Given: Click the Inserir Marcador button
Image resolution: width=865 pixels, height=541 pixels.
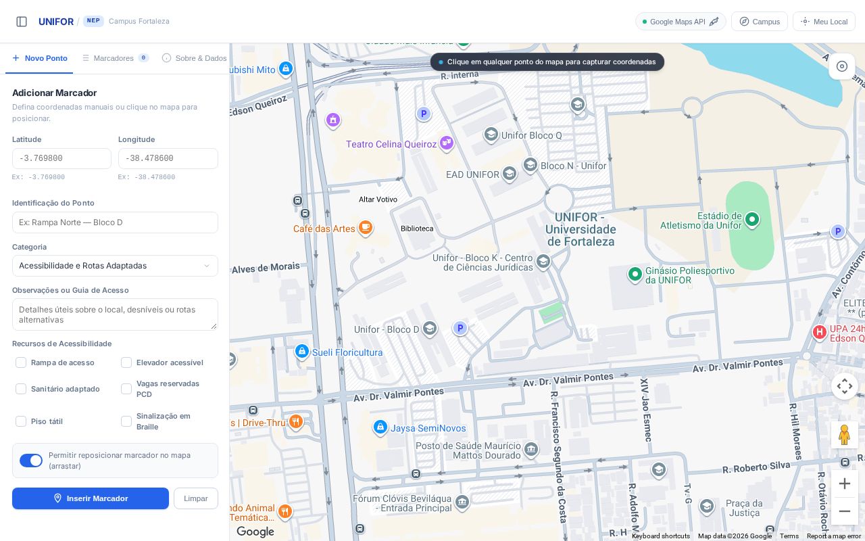Looking at the screenshot, I should 91,498.
